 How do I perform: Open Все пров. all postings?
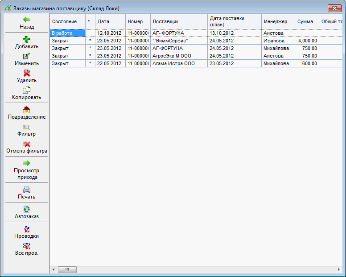pos(27,246)
